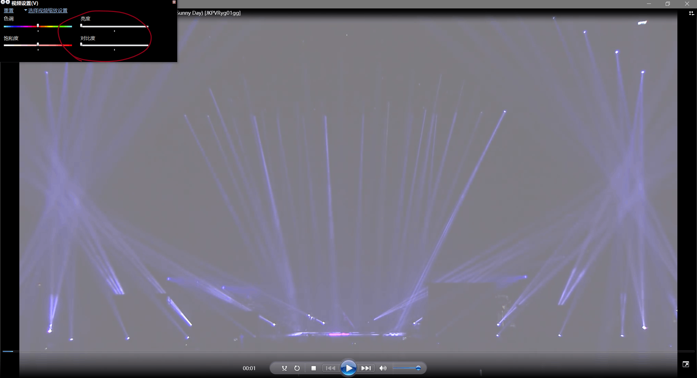The image size is (697, 378).
Task: Mute the audio with speaker icon
Action: click(383, 368)
